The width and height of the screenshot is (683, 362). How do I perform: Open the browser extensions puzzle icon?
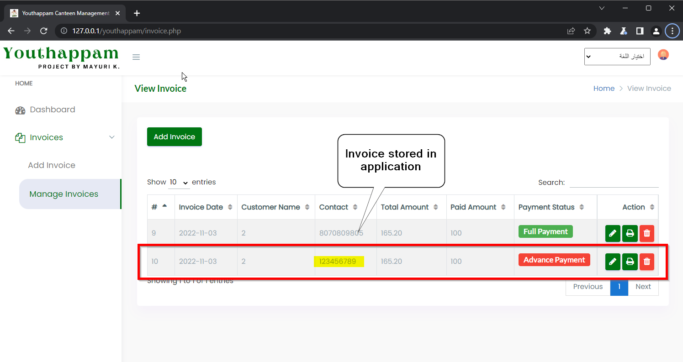click(607, 31)
